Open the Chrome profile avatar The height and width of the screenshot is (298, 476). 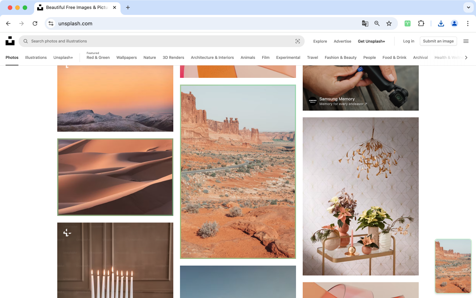454,23
